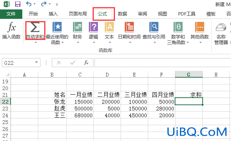Viewport: 231px width, 141px height.
Task: Click the cell with name 张龙
Action: 52,101
